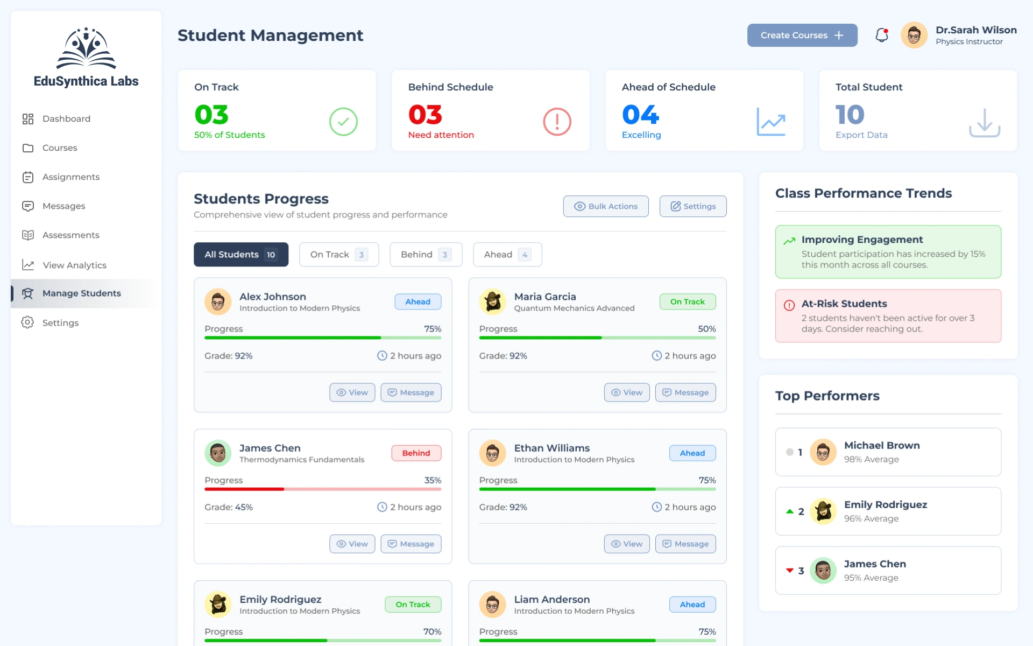Select the On Track filter tab
This screenshot has height=646, width=1033.
coord(338,255)
